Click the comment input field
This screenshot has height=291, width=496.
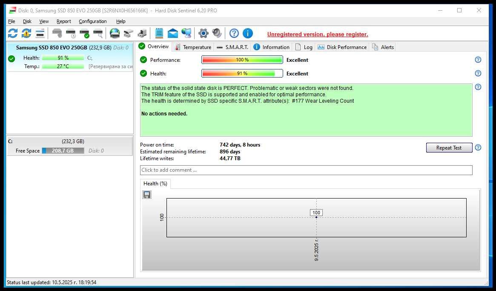[x=306, y=170]
